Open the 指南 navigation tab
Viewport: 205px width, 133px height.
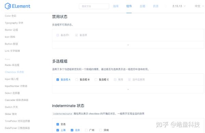pos(116,6)
